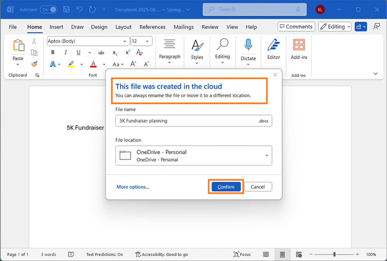Open the File tab
Screen dimensions: 387x261
click(13, 27)
